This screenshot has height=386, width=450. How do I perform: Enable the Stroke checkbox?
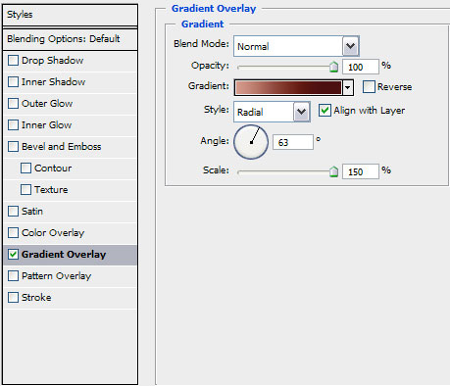13,298
